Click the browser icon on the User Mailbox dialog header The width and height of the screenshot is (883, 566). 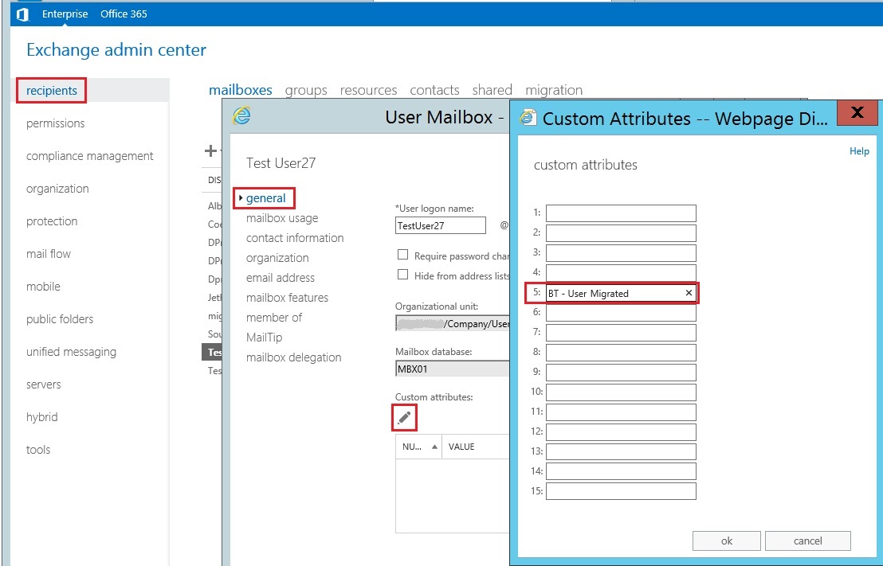pyautogui.click(x=241, y=117)
